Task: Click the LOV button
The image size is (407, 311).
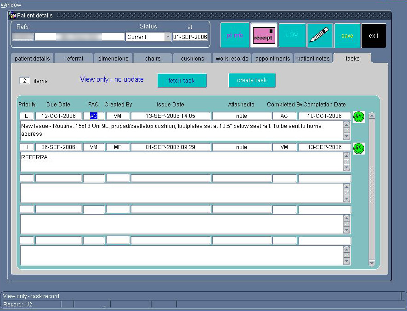Action: tap(292, 35)
